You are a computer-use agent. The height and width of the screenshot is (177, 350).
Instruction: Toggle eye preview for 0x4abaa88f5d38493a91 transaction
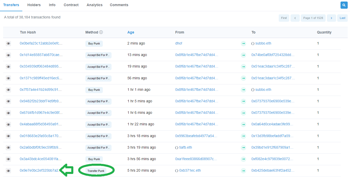8,124
